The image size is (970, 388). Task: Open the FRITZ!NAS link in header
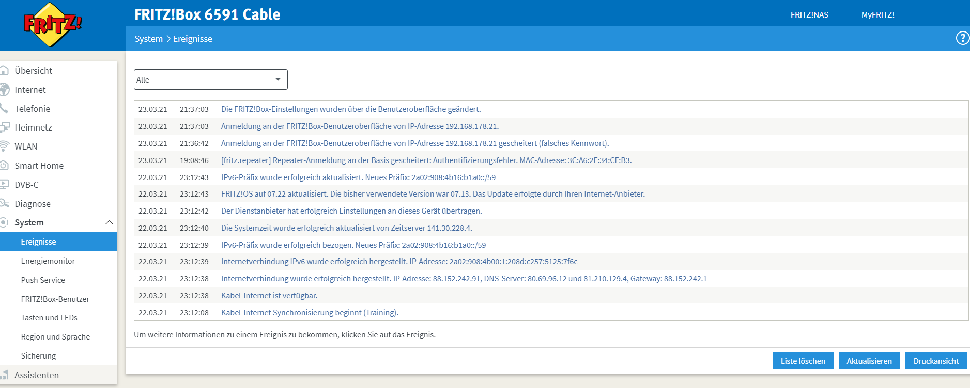pos(809,15)
